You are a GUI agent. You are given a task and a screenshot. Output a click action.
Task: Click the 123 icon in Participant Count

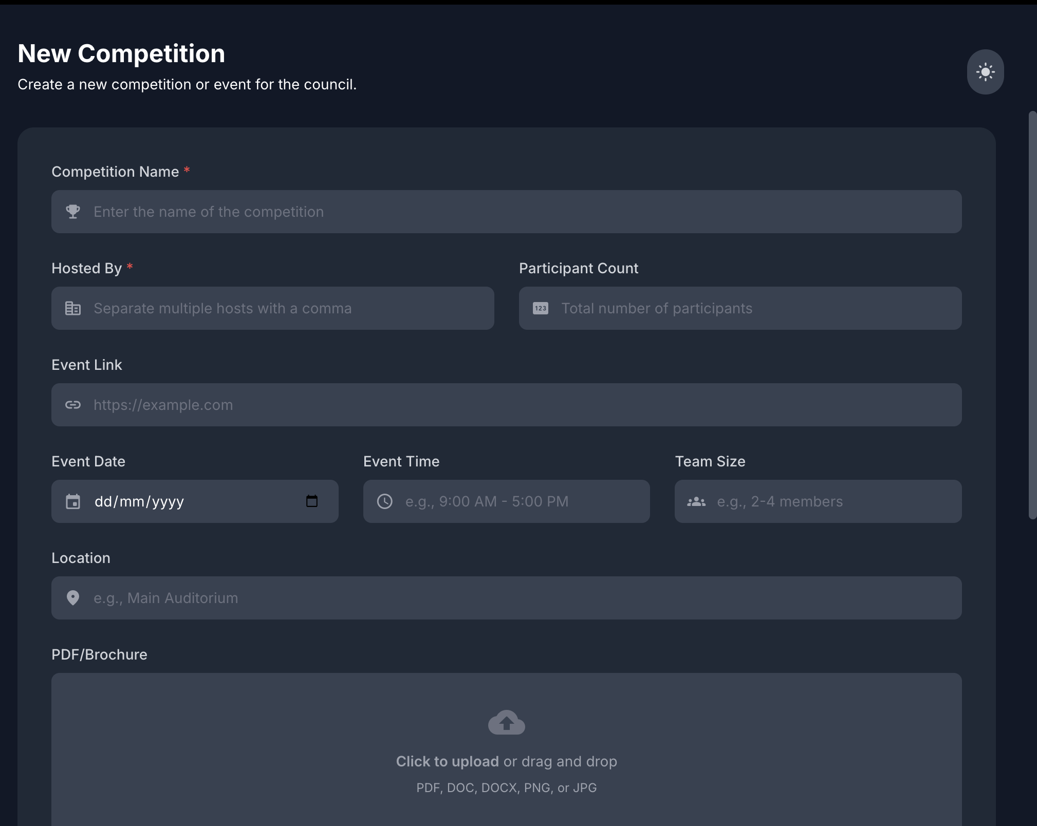click(540, 308)
